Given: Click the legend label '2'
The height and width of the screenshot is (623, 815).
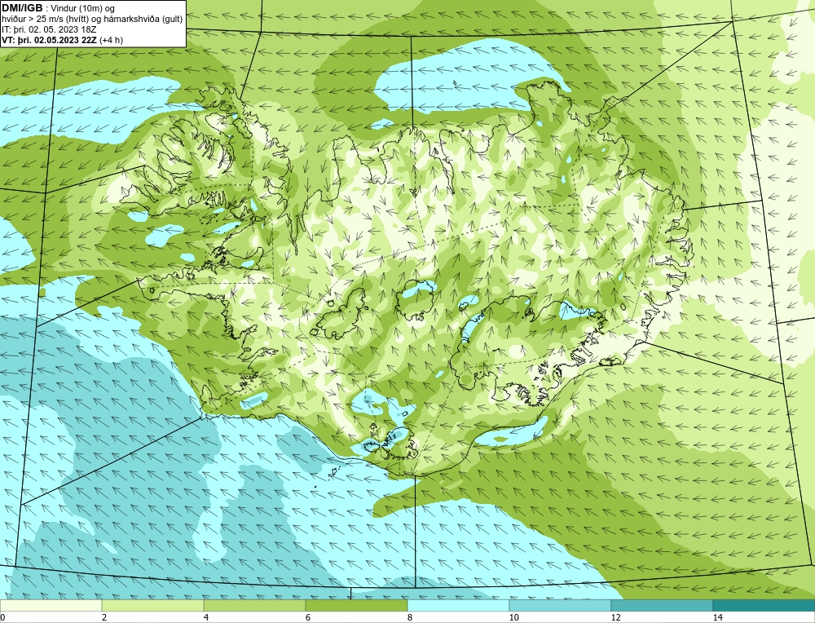Looking at the screenshot, I should (104, 617).
